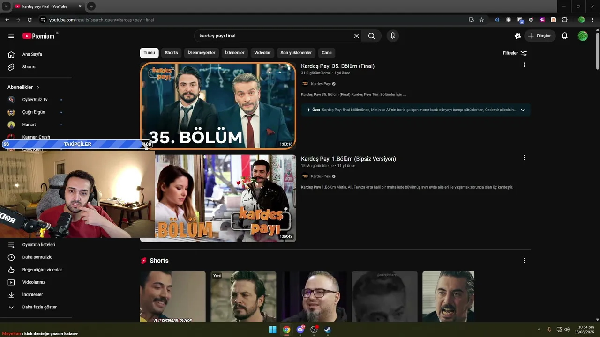Viewport: 600px width, 337px height.
Task: Click the Oluştur create button
Action: tap(540, 36)
